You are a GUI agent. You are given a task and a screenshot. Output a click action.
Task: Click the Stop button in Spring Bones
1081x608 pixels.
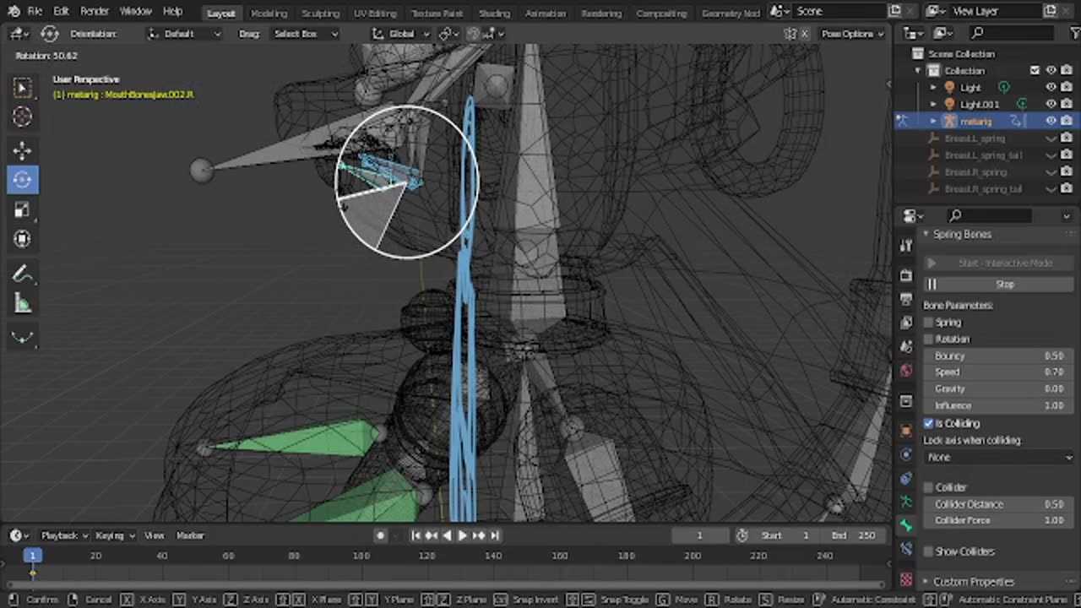pyautogui.click(x=999, y=285)
